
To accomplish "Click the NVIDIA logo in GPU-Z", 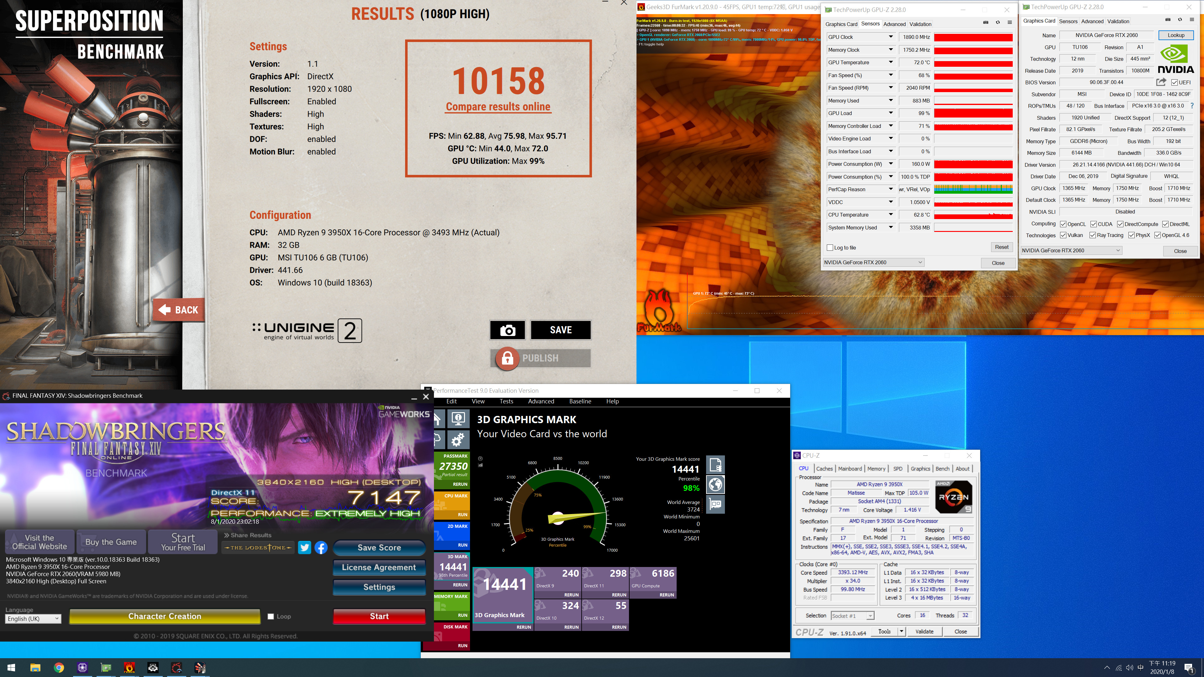I will (x=1176, y=59).
